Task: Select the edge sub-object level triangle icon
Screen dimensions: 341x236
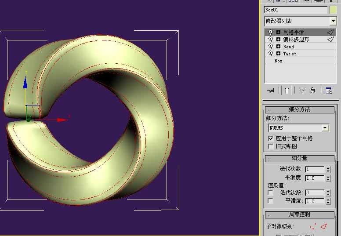Action: 324,226
